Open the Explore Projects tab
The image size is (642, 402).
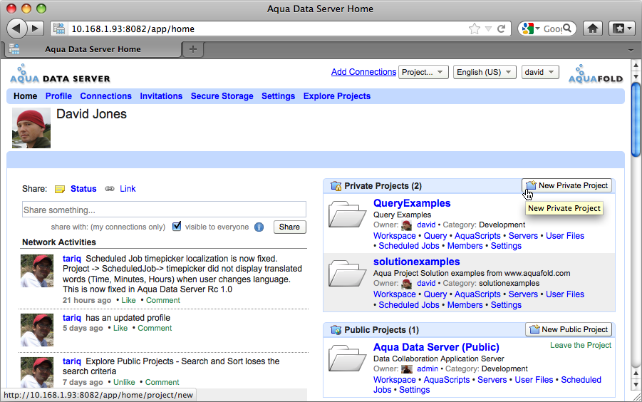click(x=336, y=96)
